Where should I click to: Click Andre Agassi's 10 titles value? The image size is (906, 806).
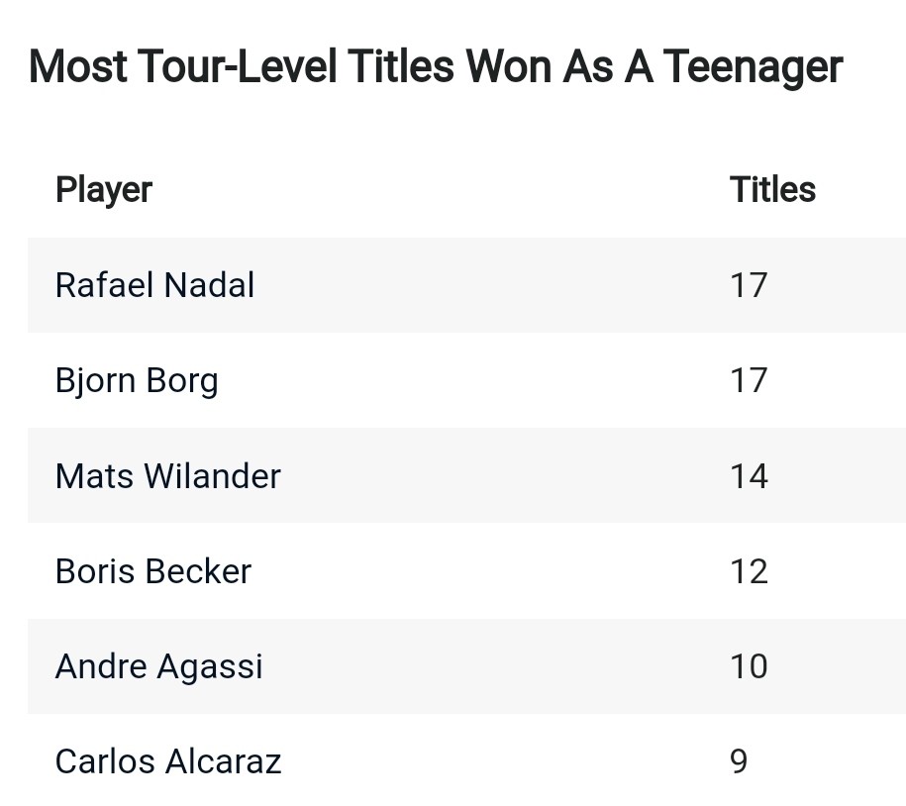click(x=749, y=666)
